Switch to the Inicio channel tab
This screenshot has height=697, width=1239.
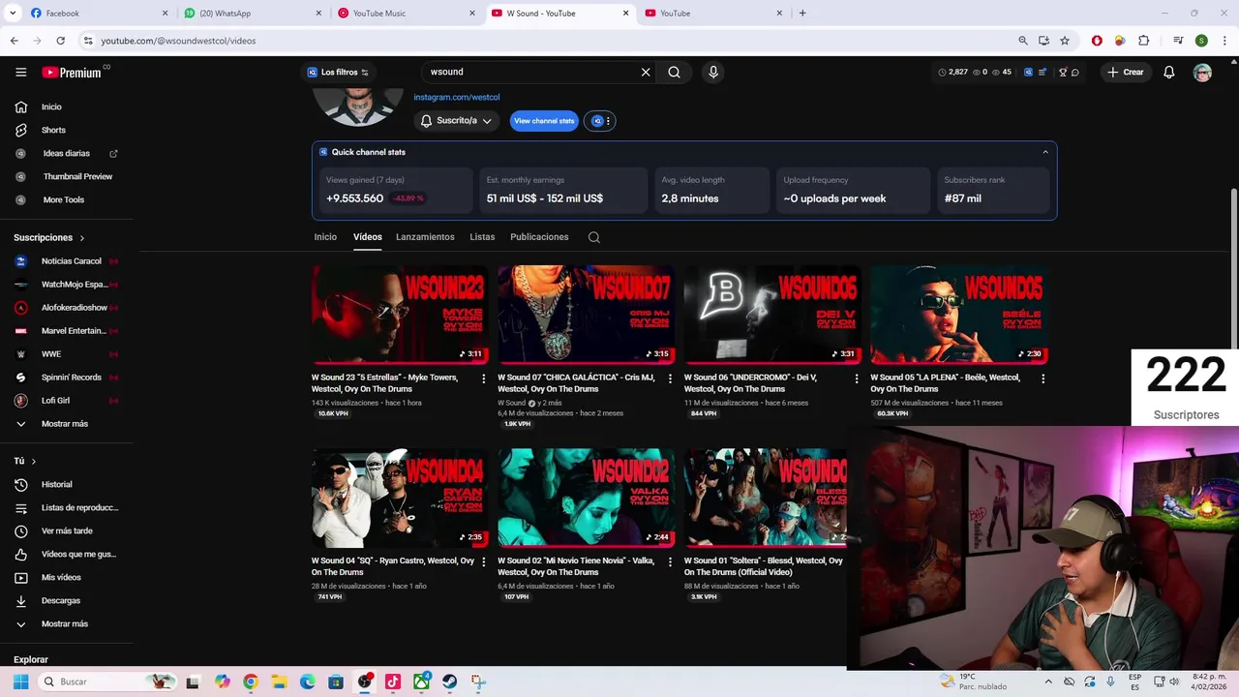[x=325, y=237]
